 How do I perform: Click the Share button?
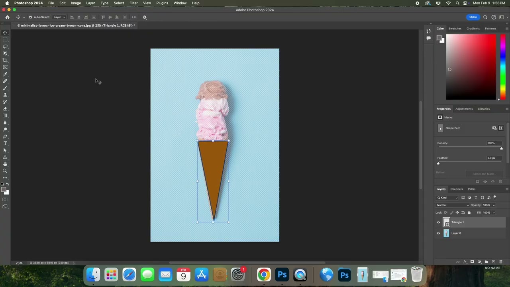click(473, 17)
